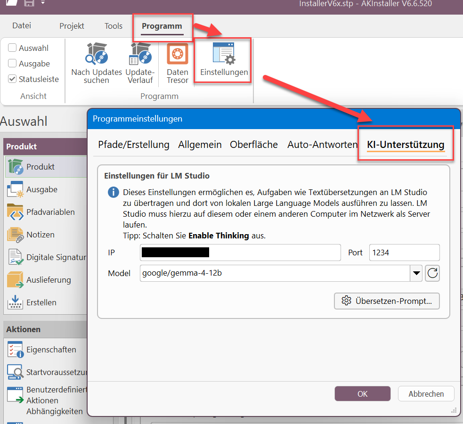Select the KI-Unterstützung settings tab
The image size is (463, 424).
click(406, 145)
